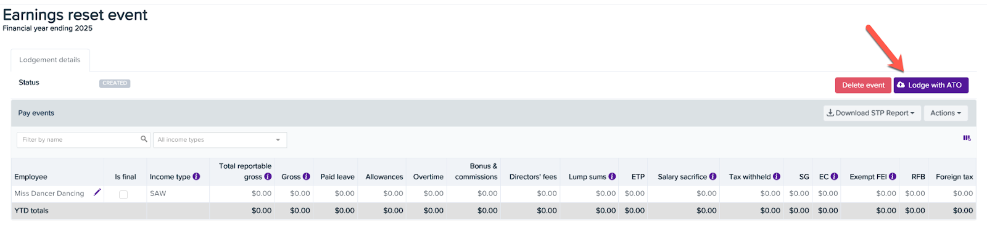
Task: Click the info icon beside EC header
Action: click(x=834, y=176)
